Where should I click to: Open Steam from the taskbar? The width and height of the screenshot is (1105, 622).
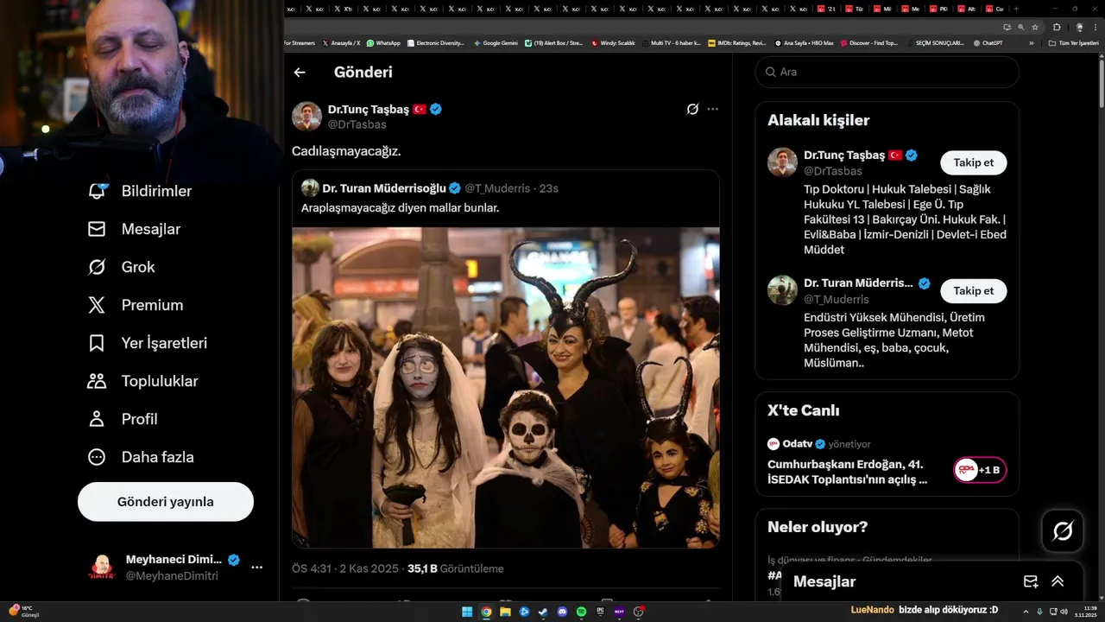pos(543,612)
